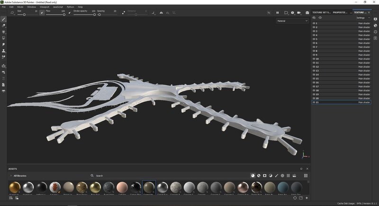Screen dimensions: 379x206
Task: Pause the viewport rendering
Action: (278, 13)
